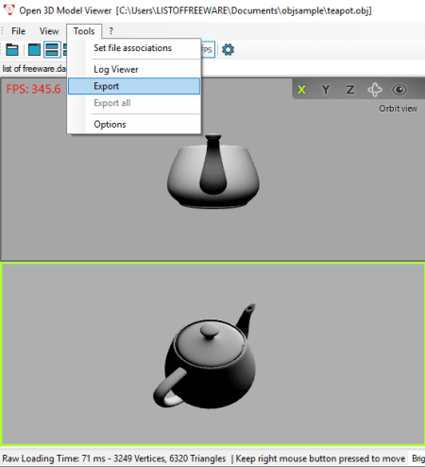
Task: Open the Log Viewer entry
Action: click(134, 69)
